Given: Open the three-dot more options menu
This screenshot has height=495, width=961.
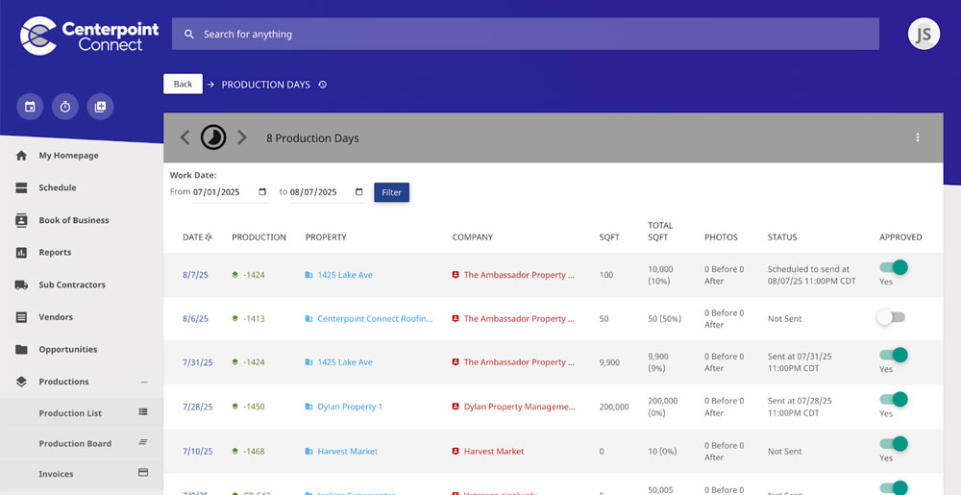Looking at the screenshot, I should point(918,137).
